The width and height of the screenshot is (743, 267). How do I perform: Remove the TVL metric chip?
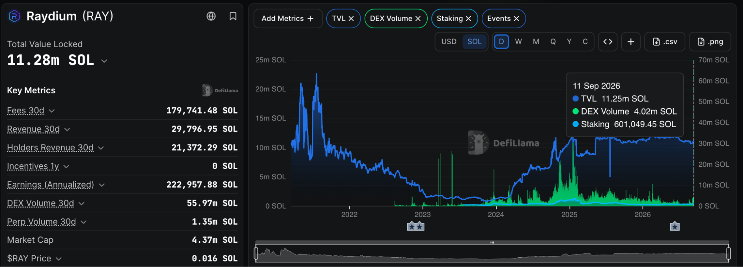(351, 19)
